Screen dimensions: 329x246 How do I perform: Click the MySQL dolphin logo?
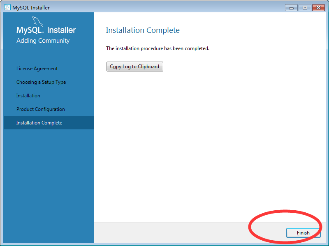[x=37, y=22]
